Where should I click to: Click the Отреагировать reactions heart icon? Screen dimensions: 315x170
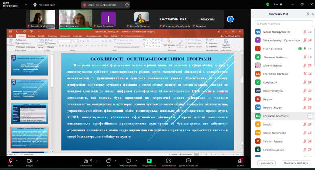[128, 161]
